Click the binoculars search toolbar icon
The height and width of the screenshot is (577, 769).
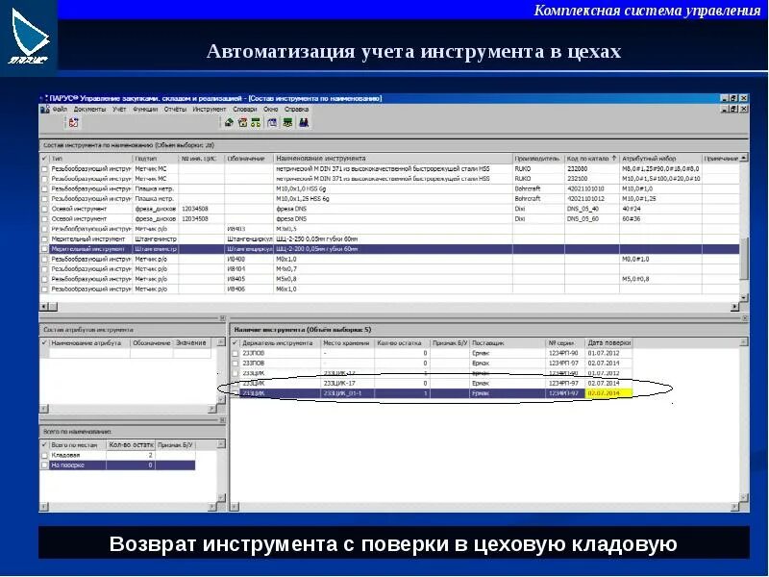tap(304, 123)
